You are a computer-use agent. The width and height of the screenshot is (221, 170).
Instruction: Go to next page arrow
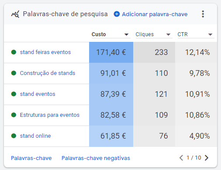point(206,158)
